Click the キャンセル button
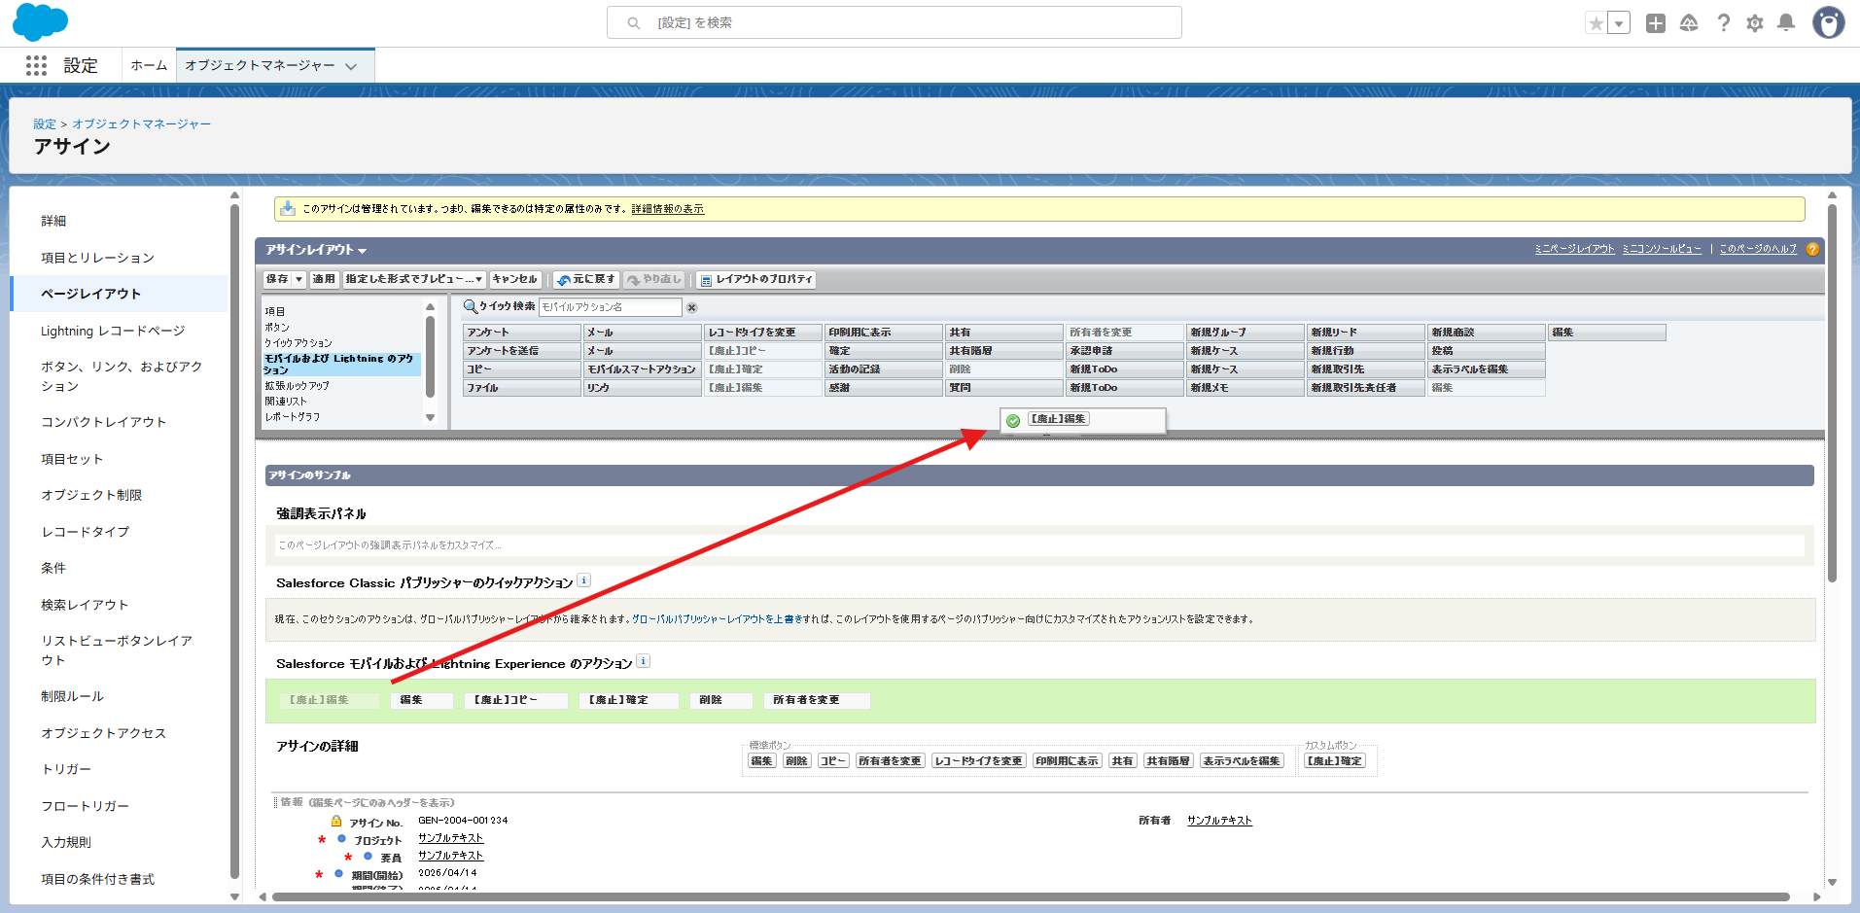This screenshot has width=1860, height=913. coord(514,279)
